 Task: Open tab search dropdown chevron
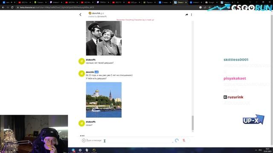click(x=250, y=2)
